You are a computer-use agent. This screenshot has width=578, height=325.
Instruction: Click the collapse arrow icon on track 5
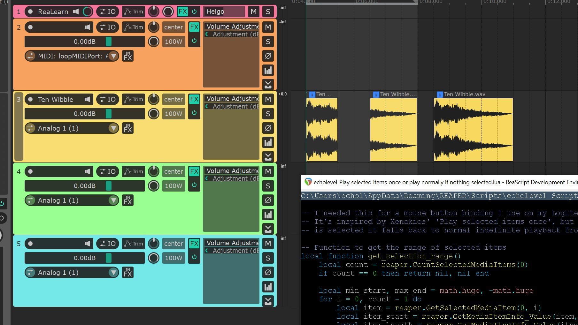click(268, 301)
